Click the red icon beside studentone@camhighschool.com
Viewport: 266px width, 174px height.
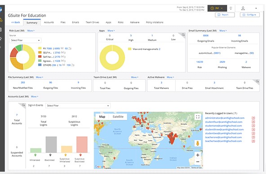pos(253,126)
